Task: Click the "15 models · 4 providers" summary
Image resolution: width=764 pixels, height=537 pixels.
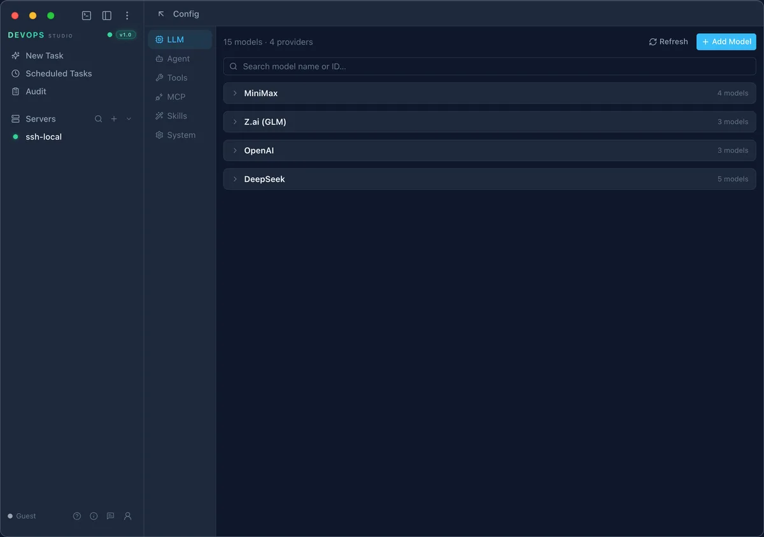Action: (x=268, y=42)
